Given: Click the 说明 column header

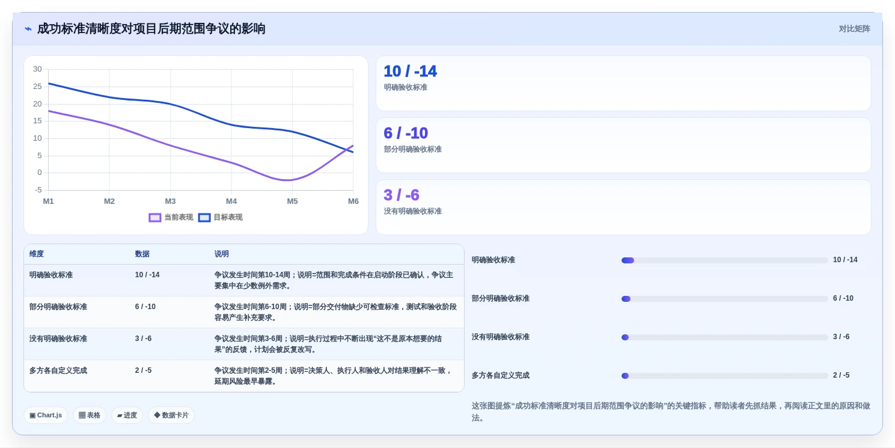Looking at the screenshot, I should pyautogui.click(x=222, y=254).
